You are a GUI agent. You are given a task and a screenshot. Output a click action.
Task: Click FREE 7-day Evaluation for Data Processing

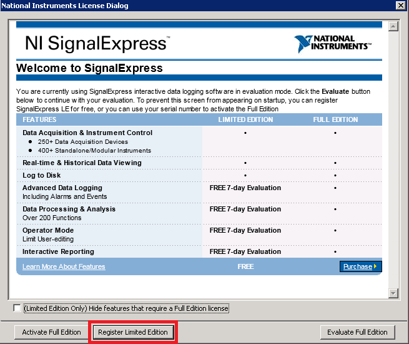coord(245,209)
